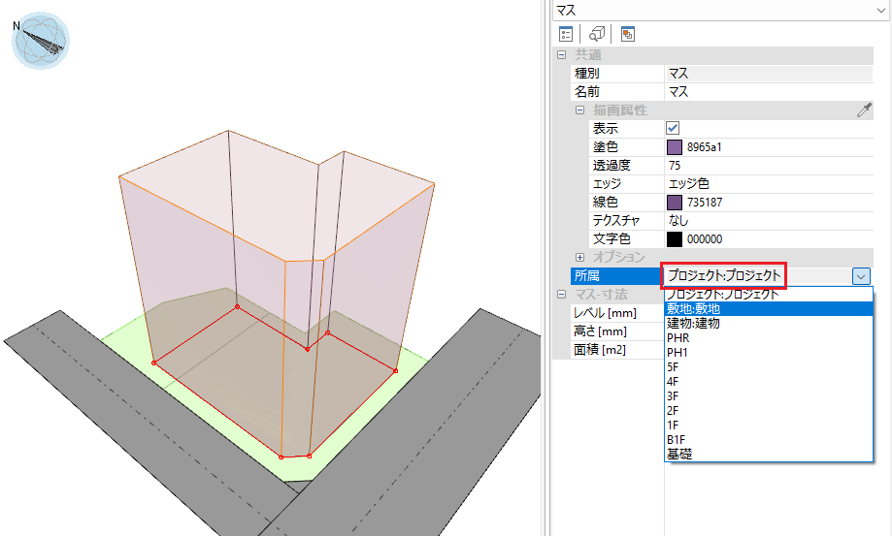This screenshot has height=536, width=892.
Task: Click the 3D object search icon
Action: tap(597, 33)
